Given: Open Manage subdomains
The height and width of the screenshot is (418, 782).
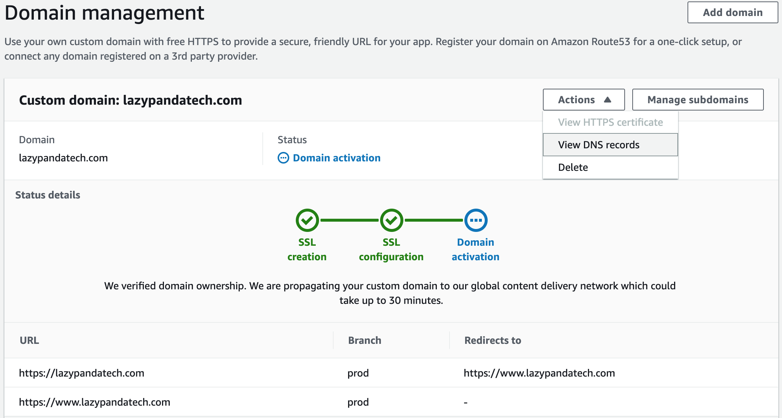Looking at the screenshot, I should pos(698,100).
